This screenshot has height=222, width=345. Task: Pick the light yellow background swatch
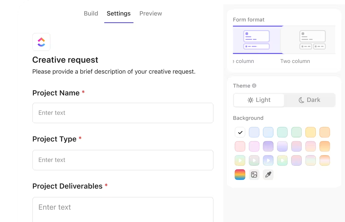[311, 132]
